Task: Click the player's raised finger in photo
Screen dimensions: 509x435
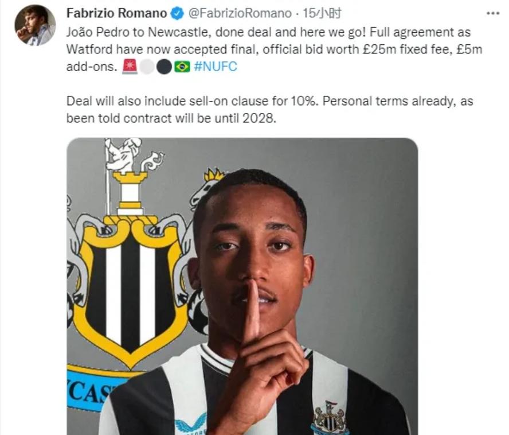Action: pyautogui.click(x=252, y=309)
